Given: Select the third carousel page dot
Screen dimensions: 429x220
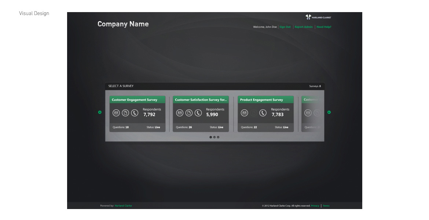Looking at the screenshot, I should [x=218, y=137].
